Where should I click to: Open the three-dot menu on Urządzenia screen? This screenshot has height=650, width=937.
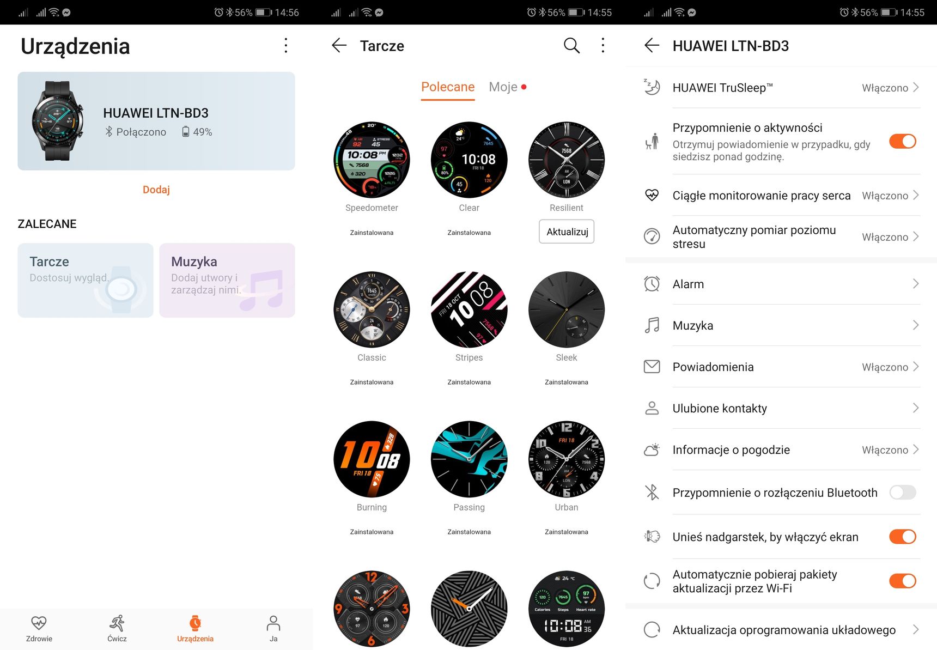click(285, 46)
